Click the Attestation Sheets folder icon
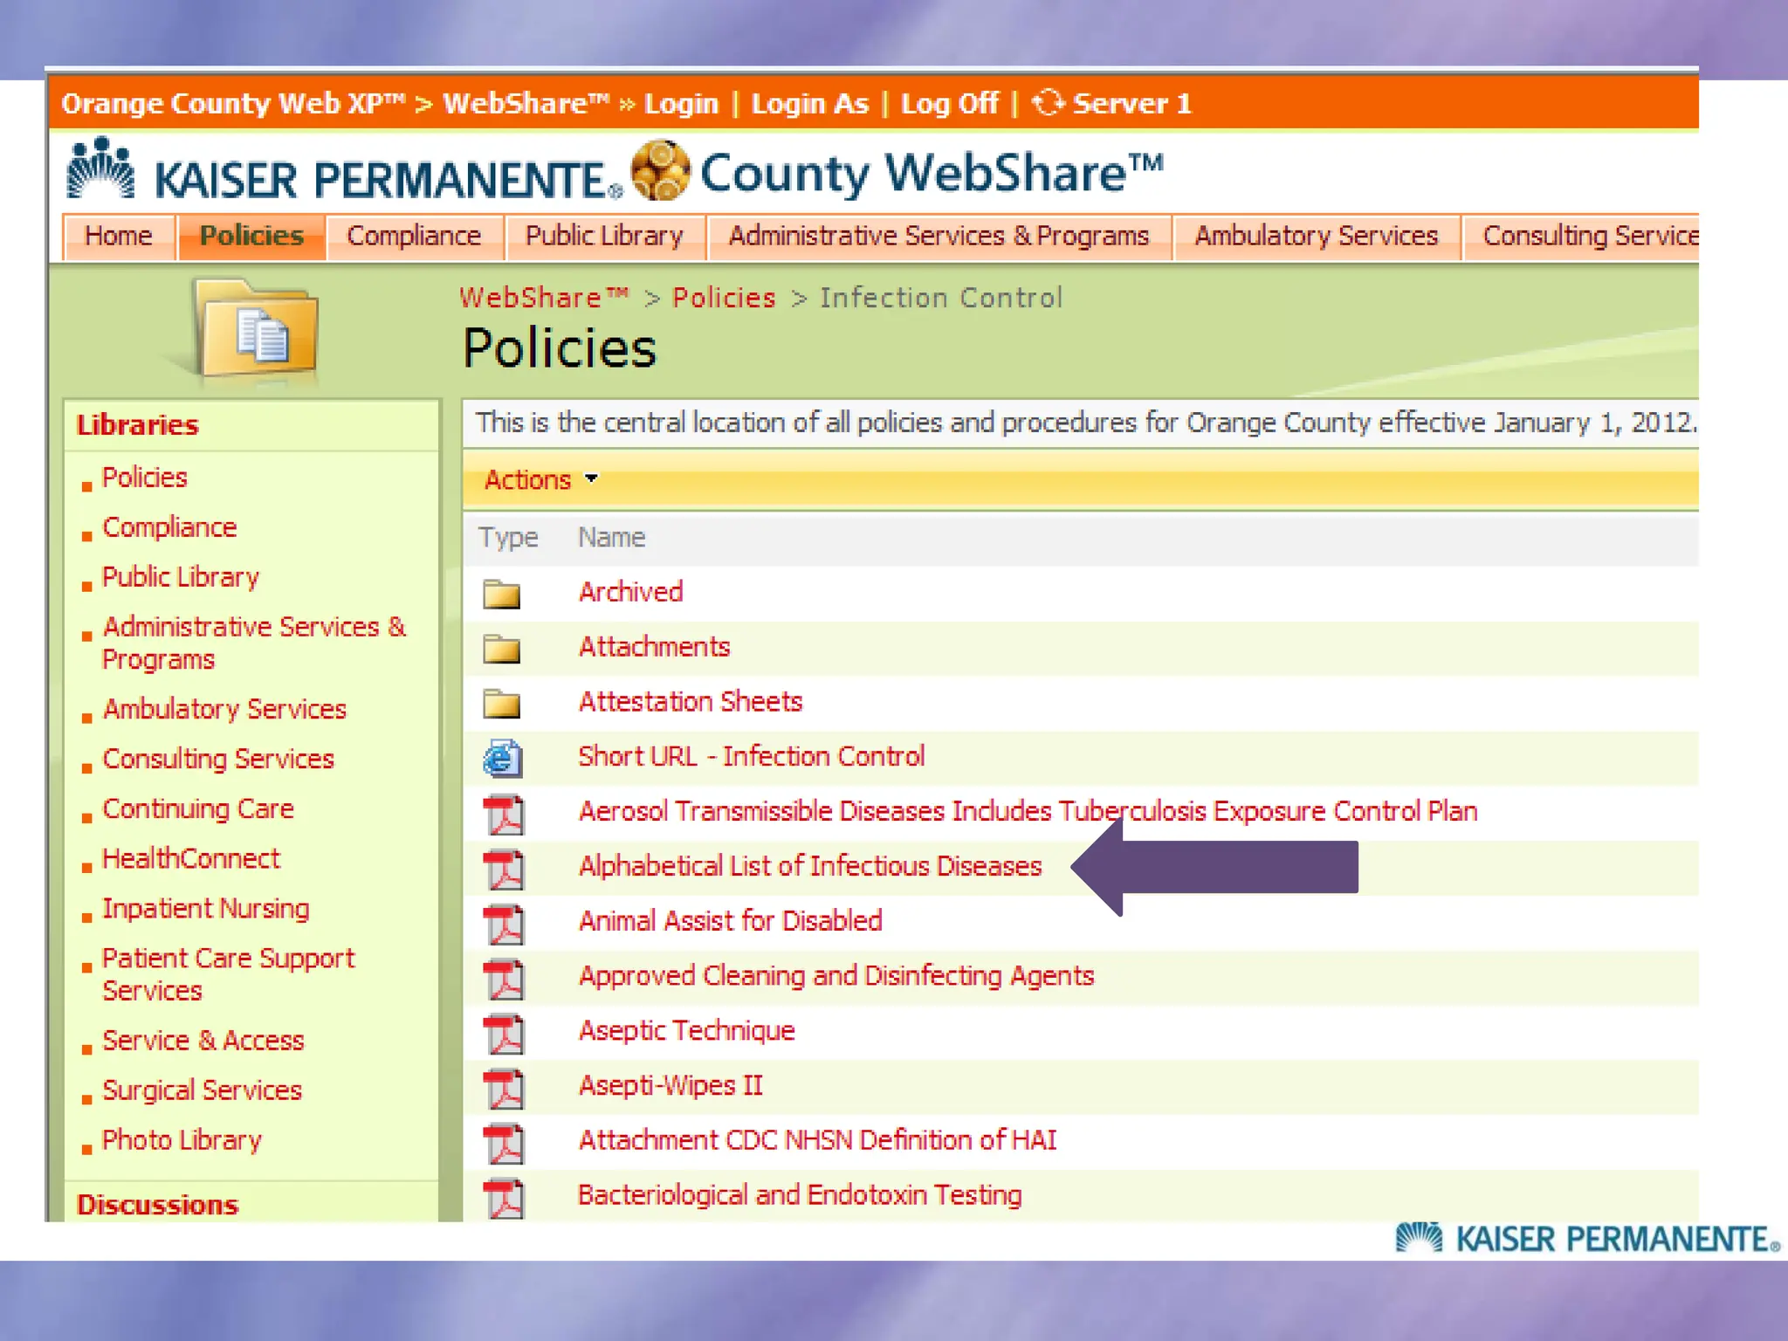1788x1341 pixels. coord(501,704)
